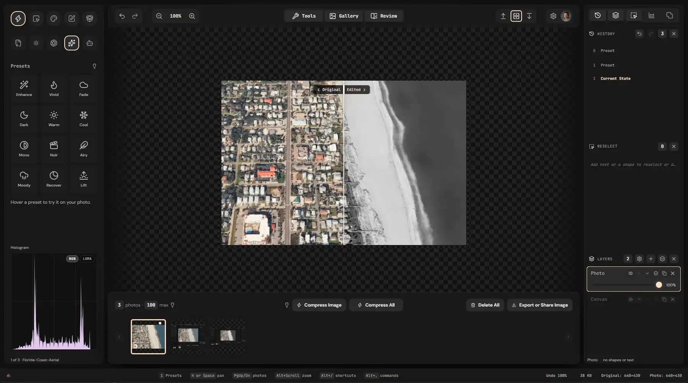Screen dimensions: 688x383
Task: Switch histogram to RGB mode
Action: (x=72, y=259)
